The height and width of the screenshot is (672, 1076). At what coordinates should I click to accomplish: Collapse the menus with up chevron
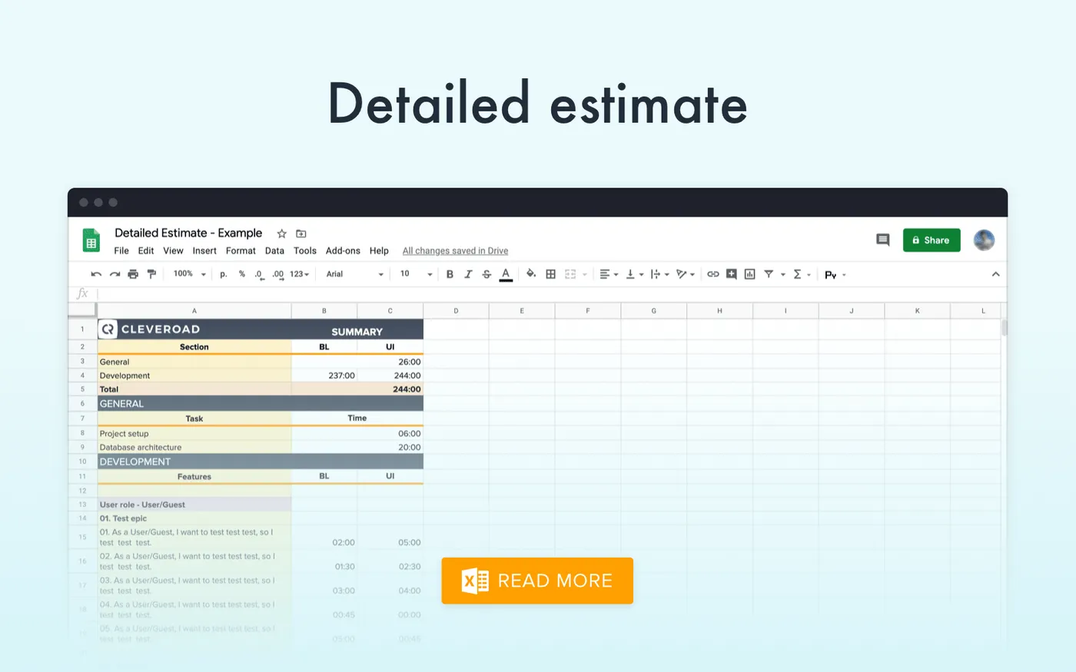(x=995, y=274)
